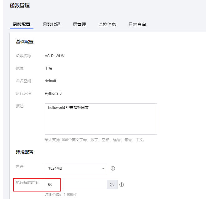Click the execution timeout input field
The width and height of the screenshot is (206, 199).
click(x=76, y=185)
